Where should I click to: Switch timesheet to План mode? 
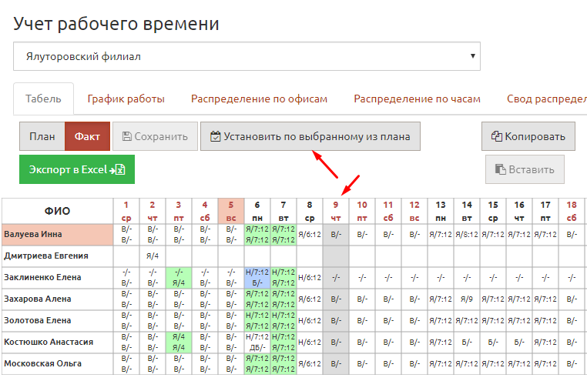[42, 136]
